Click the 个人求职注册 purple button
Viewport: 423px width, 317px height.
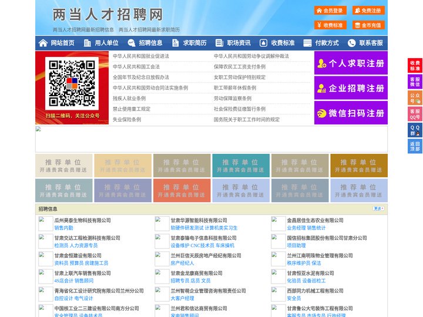click(x=351, y=63)
